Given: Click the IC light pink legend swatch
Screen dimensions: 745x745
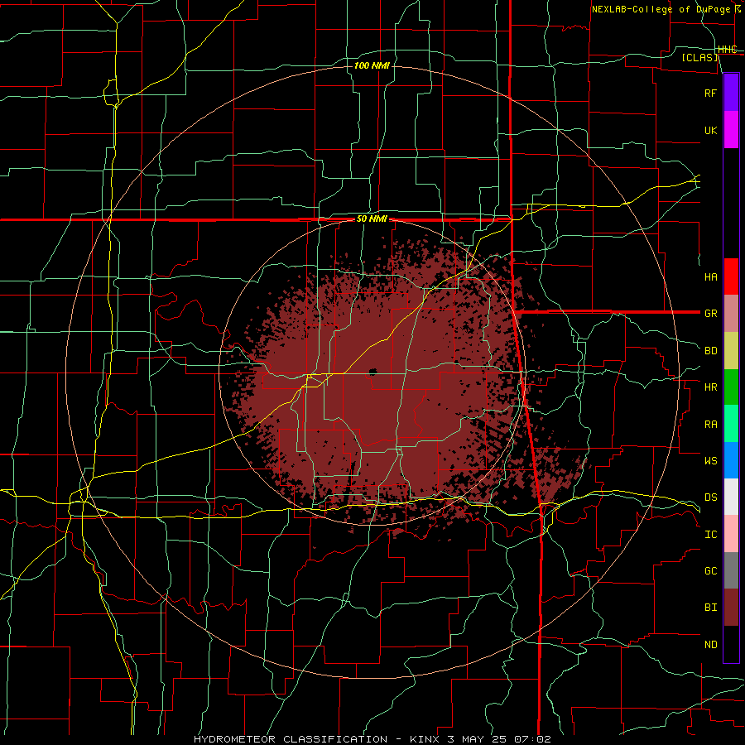Looking at the screenshot, I should click(731, 534).
